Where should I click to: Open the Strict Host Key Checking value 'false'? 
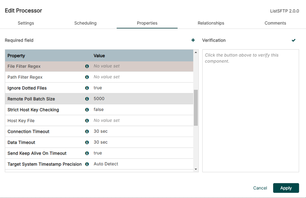point(99,110)
